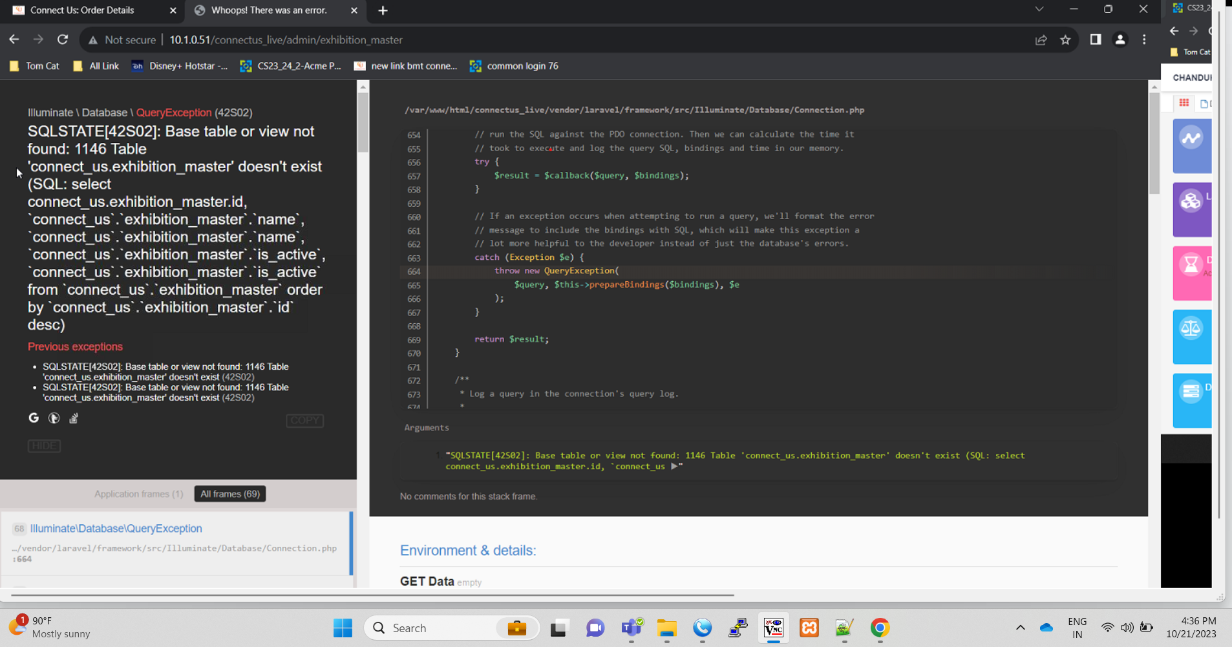This screenshot has width=1232, height=647.
Task: Open frame 68 Illuminate\Database\QueryException
Action: tap(176, 543)
